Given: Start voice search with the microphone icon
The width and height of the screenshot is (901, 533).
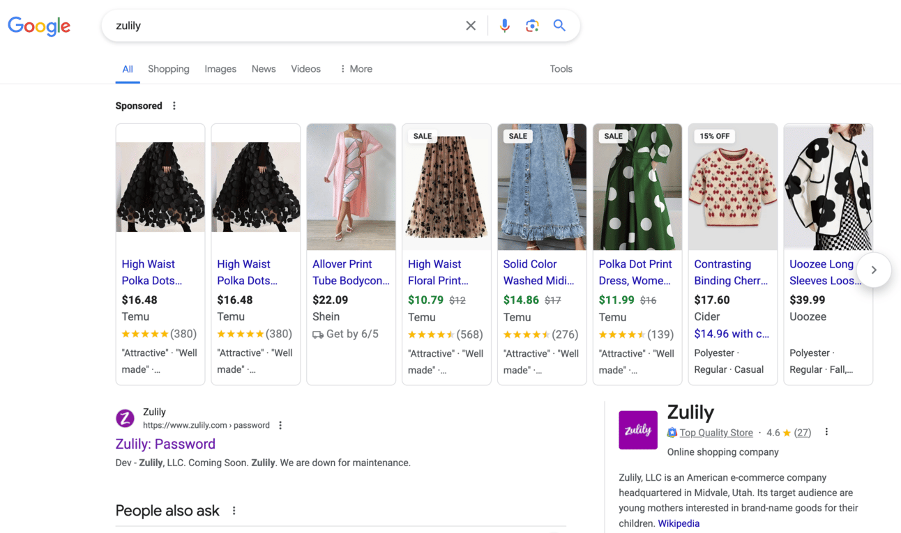Looking at the screenshot, I should 505,26.
